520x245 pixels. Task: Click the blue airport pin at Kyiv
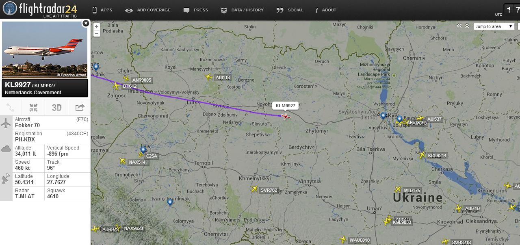click(x=383, y=116)
